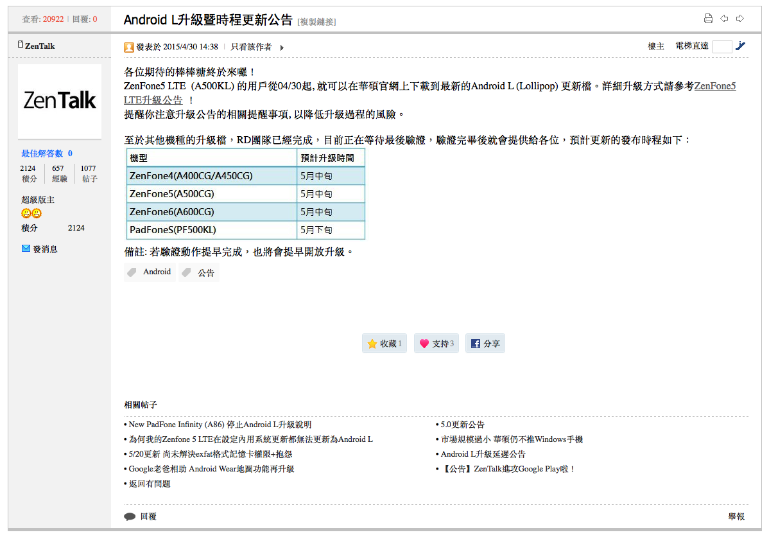Click the 相關帖子 section heading
The image size is (769, 537).
(141, 405)
